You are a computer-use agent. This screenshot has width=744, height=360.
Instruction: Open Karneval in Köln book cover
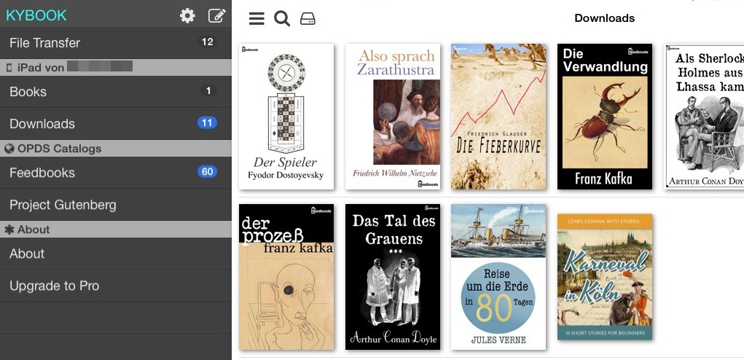tap(605, 277)
